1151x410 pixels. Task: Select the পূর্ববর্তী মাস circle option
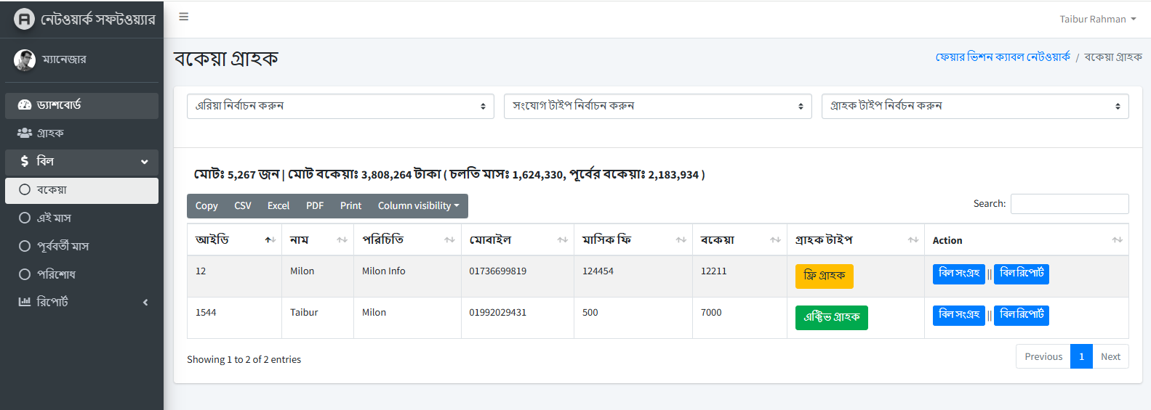pyautogui.click(x=25, y=246)
